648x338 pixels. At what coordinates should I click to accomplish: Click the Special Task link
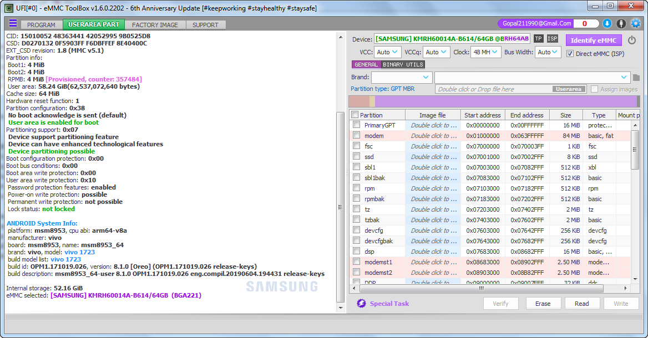pos(389,303)
